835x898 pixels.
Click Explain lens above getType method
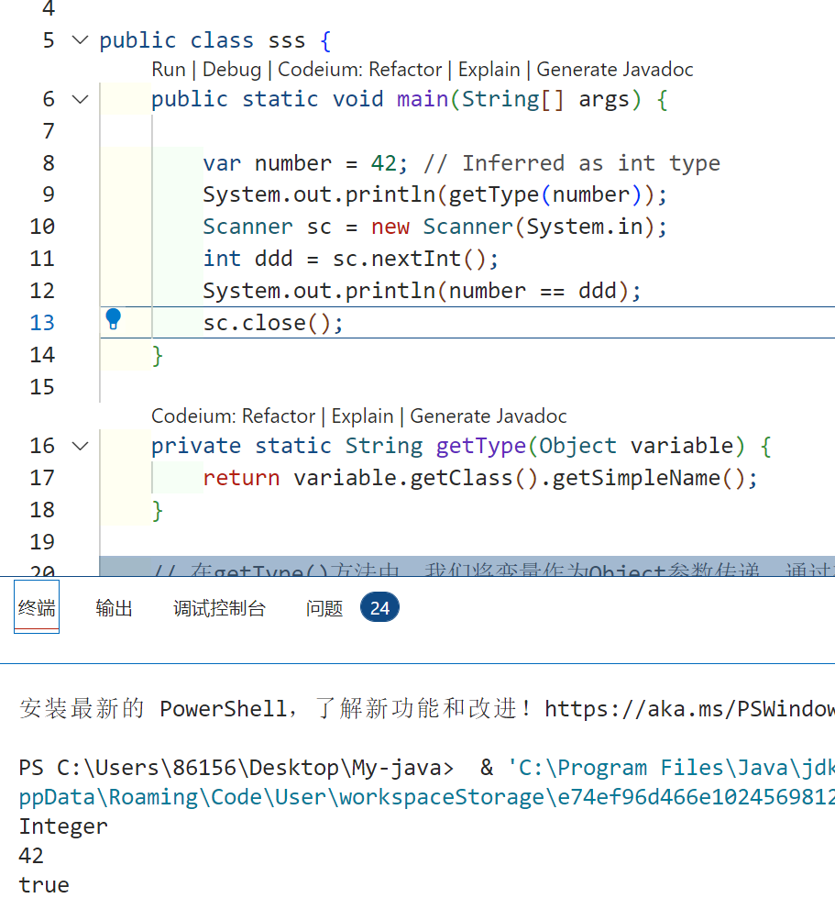(x=362, y=416)
